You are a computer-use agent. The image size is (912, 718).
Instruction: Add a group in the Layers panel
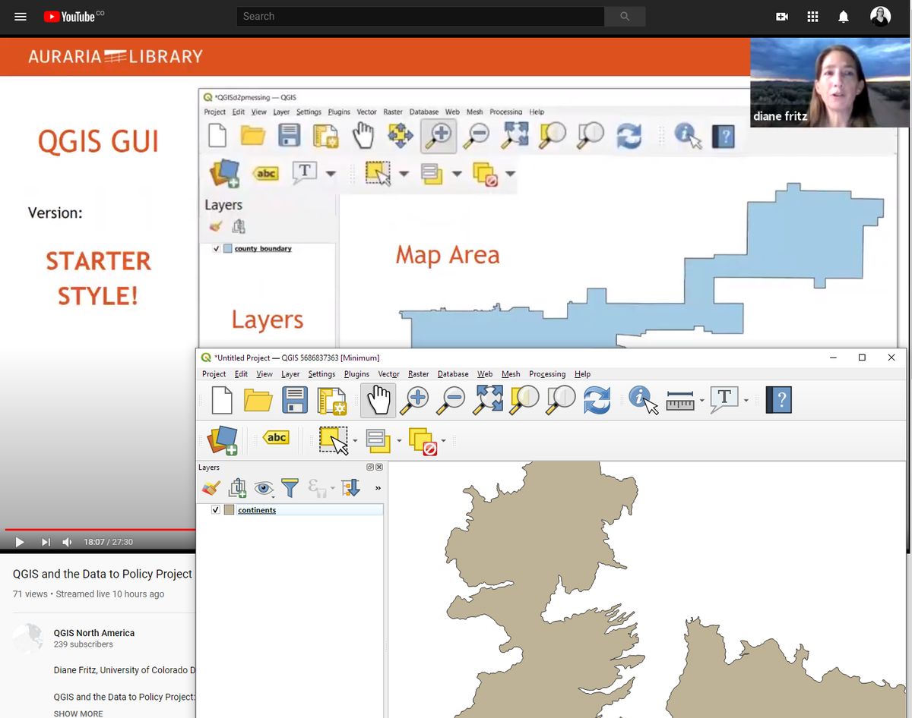coord(238,488)
